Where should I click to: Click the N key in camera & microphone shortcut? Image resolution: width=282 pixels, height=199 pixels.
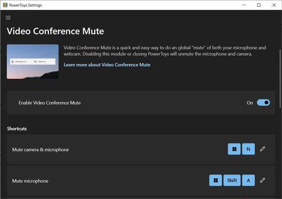coord(248,149)
